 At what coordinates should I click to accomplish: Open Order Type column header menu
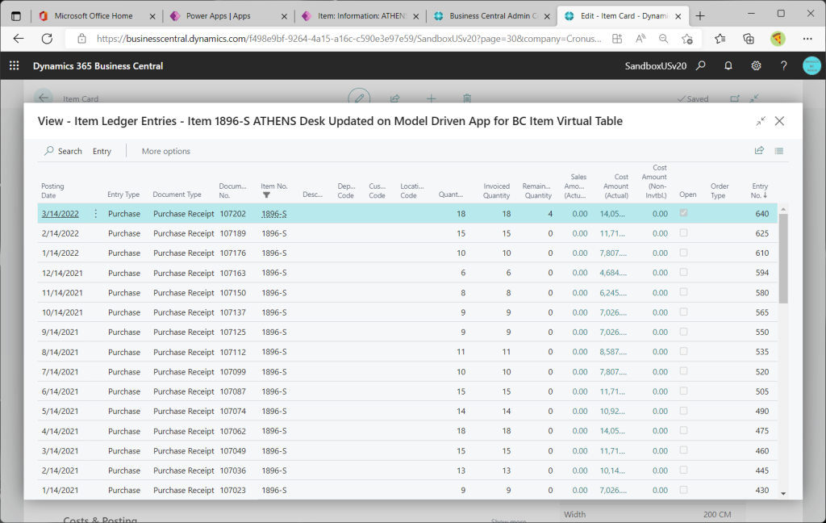point(719,190)
